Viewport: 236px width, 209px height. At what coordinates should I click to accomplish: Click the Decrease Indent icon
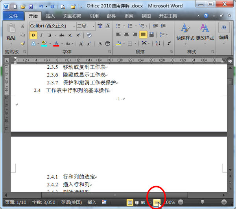155,26
